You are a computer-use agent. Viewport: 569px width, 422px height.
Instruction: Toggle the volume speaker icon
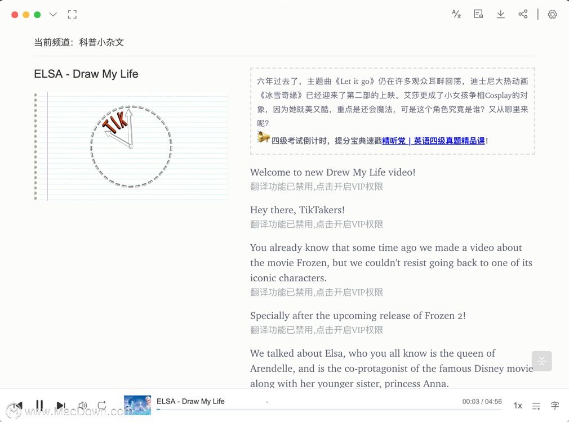click(x=82, y=405)
